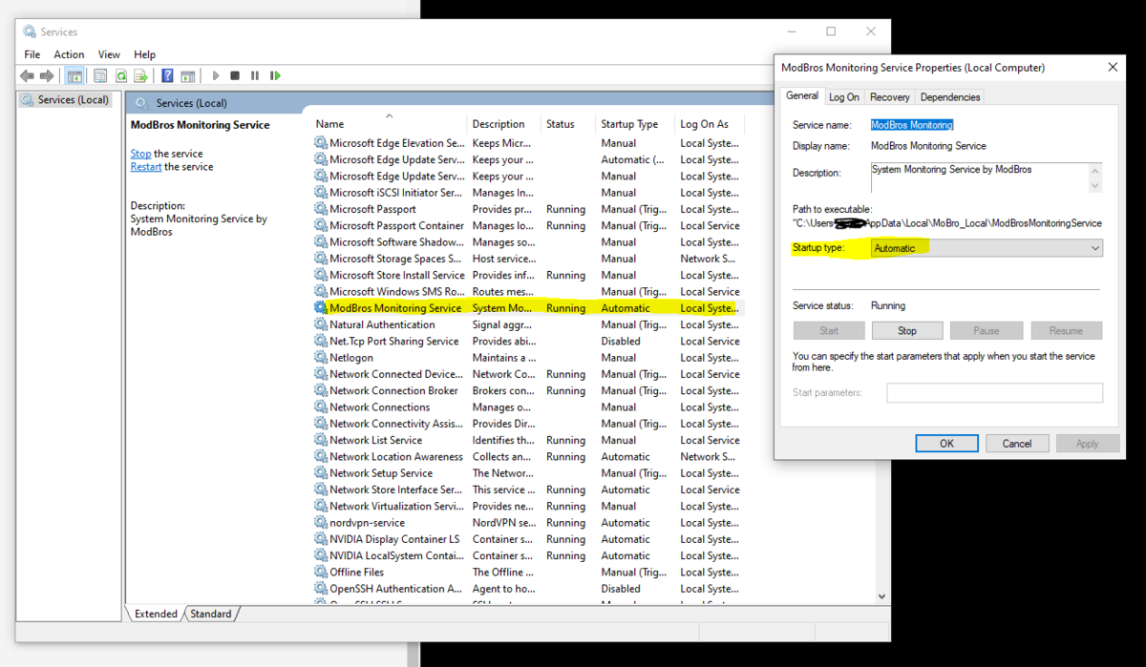Switch to the Recovery tab
Image resolution: width=1146 pixels, height=667 pixels.
[x=890, y=97]
